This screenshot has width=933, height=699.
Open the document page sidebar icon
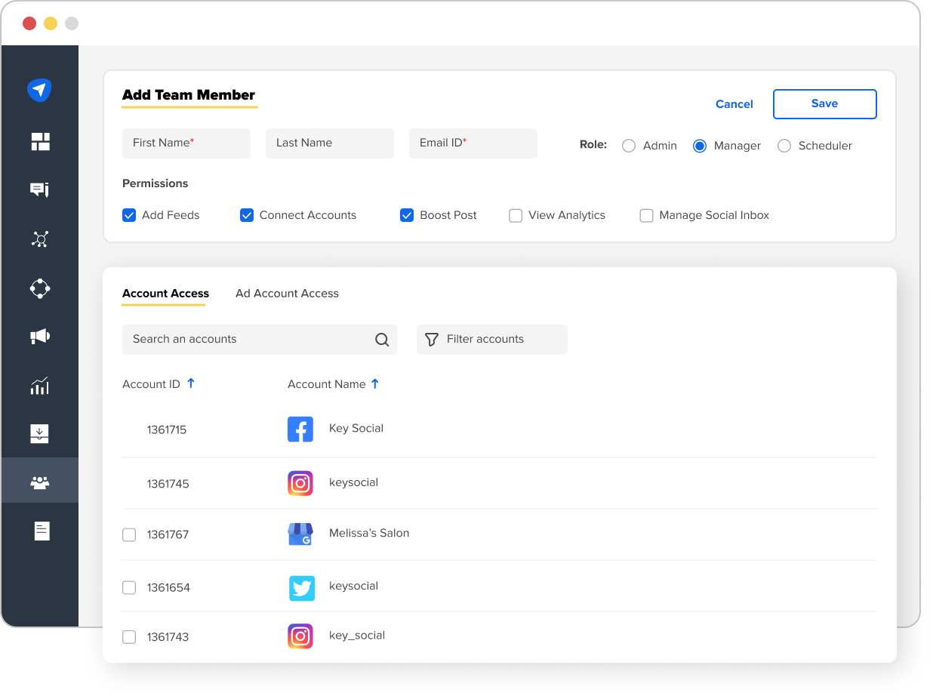point(42,531)
